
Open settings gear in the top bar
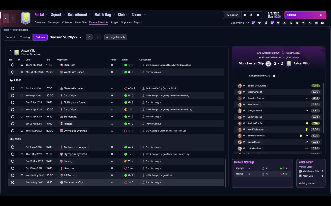[x=258, y=15]
